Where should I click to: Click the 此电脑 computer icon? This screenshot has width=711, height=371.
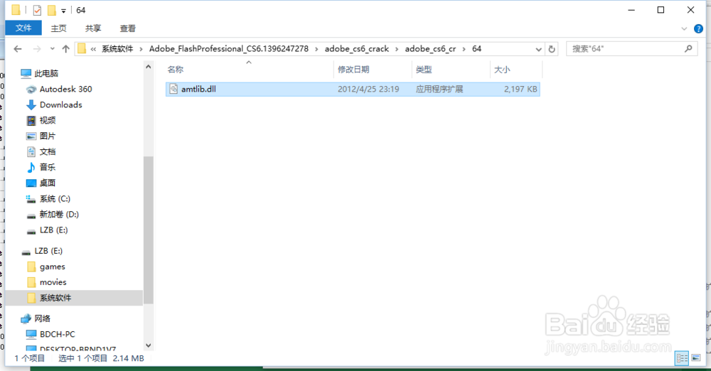(x=26, y=73)
